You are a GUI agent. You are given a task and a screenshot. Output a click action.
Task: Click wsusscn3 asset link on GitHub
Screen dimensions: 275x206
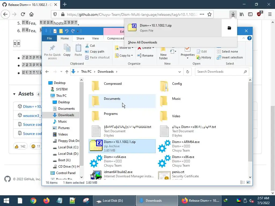pyautogui.click(x=32, y=116)
